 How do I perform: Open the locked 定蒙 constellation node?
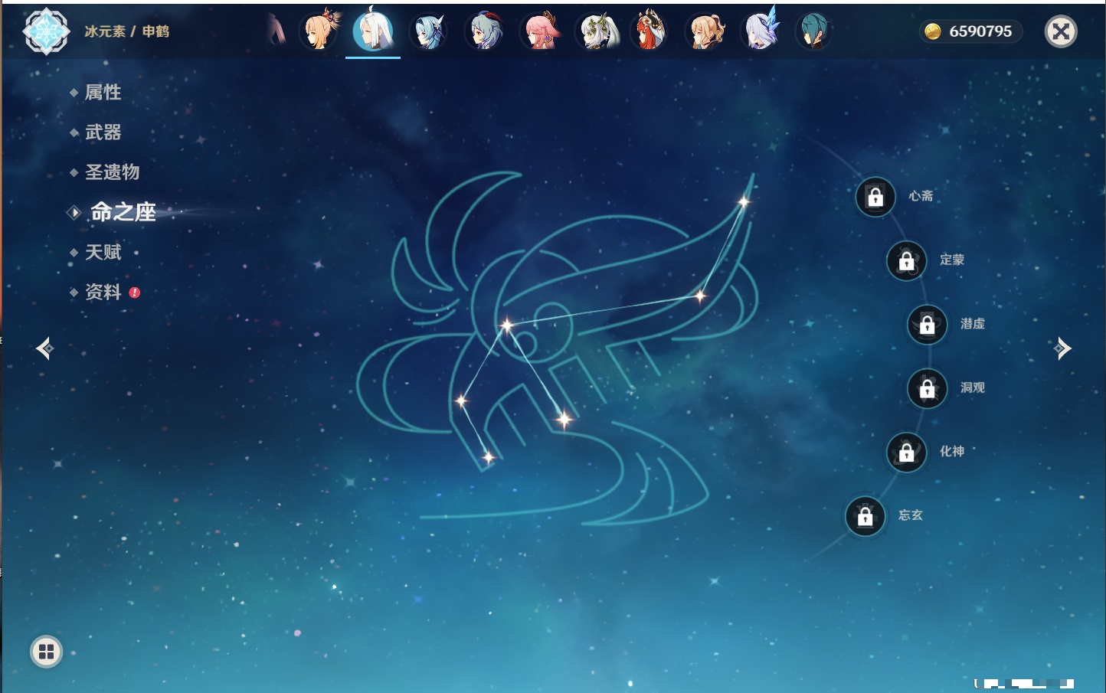tap(906, 261)
